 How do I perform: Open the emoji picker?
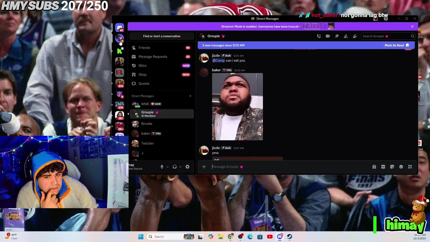tap(401, 167)
